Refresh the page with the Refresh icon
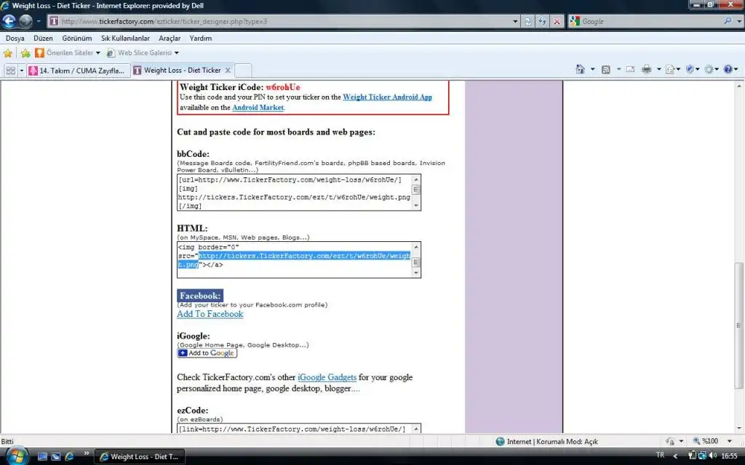The image size is (745, 465). [543, 21]
